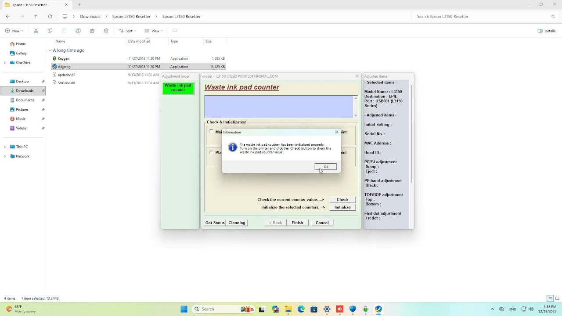Viewport: 562px width, 316px height.
Task: Refresh the current folder
Action: pos(50,16)
